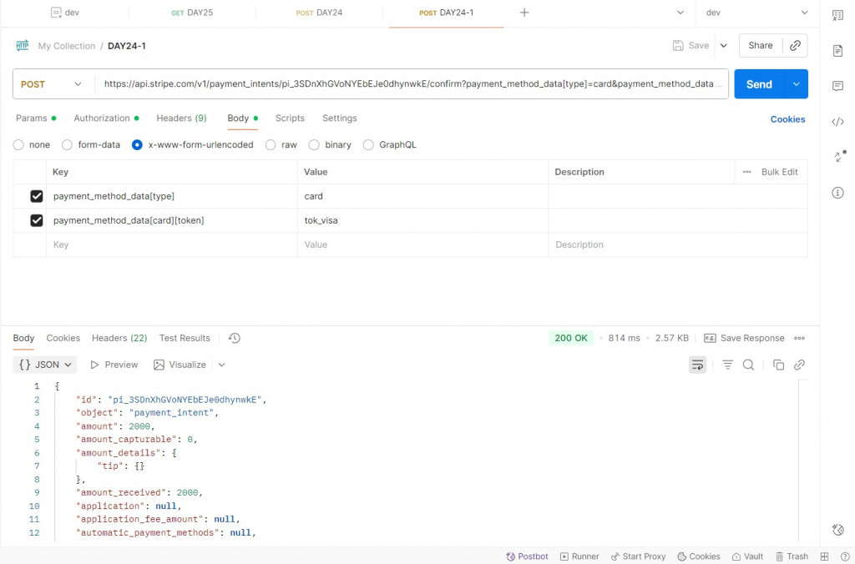Switch to POST DAY24 tab
The image size is (855, 564).
click(319, 13)
